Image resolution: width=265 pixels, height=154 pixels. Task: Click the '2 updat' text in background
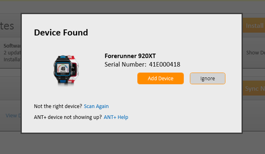(x=12, y=53)
